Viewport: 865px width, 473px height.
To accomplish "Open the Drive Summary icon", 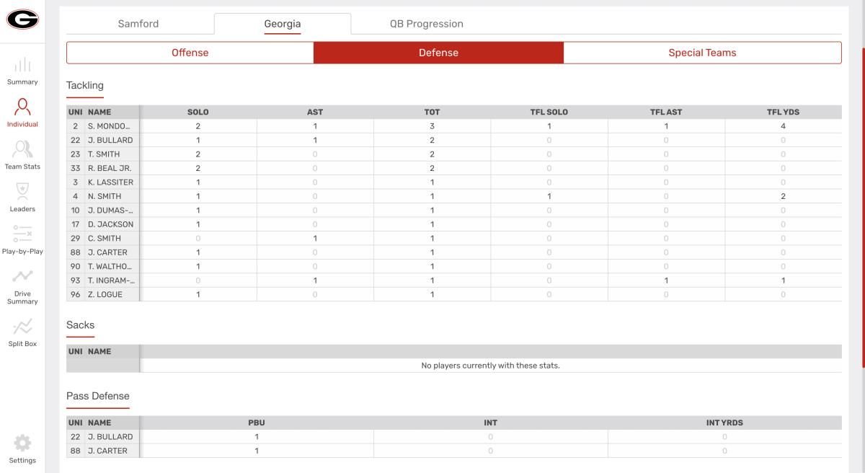I will pyautogui.click(x=22, y=277).
